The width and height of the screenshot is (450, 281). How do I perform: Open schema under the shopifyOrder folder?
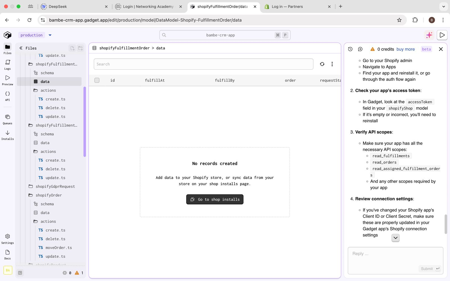pyautogui.click(x=44, y=204)
